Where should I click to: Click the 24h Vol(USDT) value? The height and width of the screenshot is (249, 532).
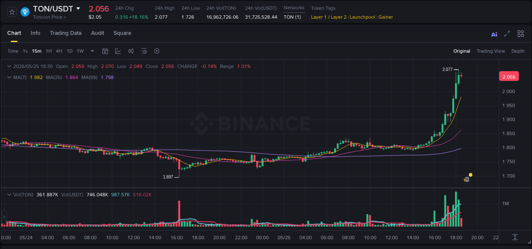tap(261, 17)
